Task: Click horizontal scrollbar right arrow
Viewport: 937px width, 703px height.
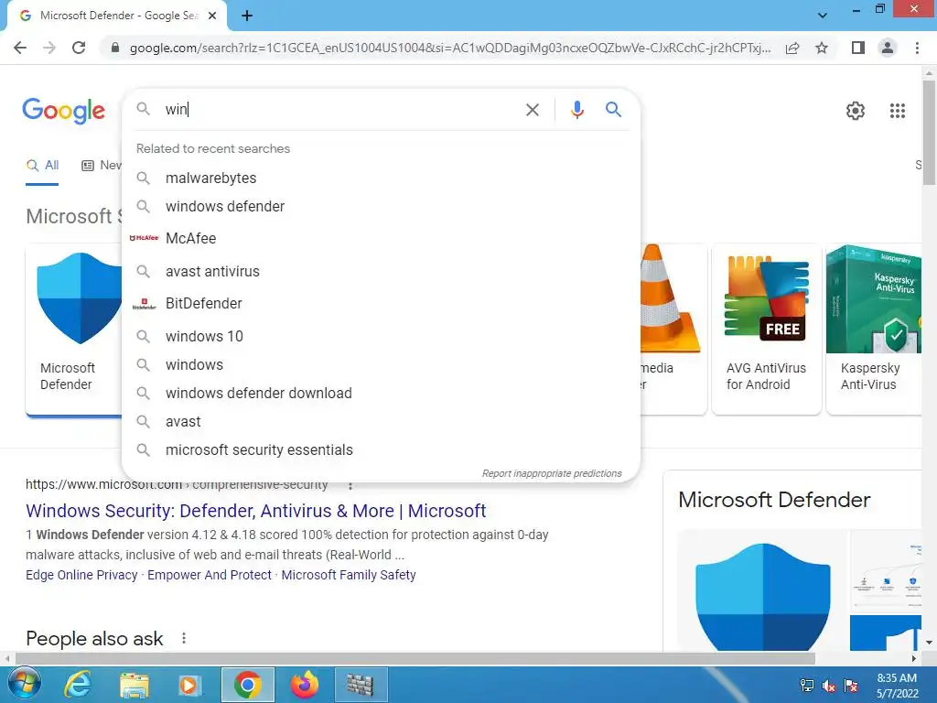Action: (x=914, y=659)
